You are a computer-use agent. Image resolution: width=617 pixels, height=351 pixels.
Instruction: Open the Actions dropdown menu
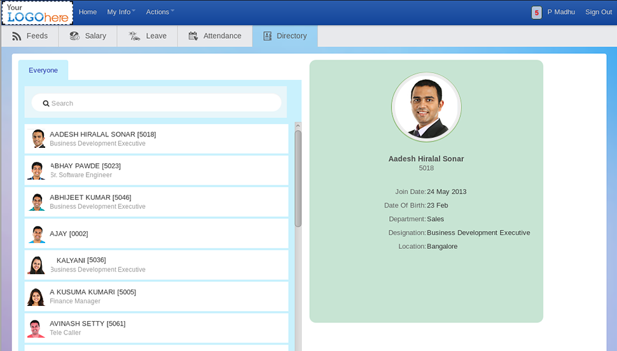point(160,12)
